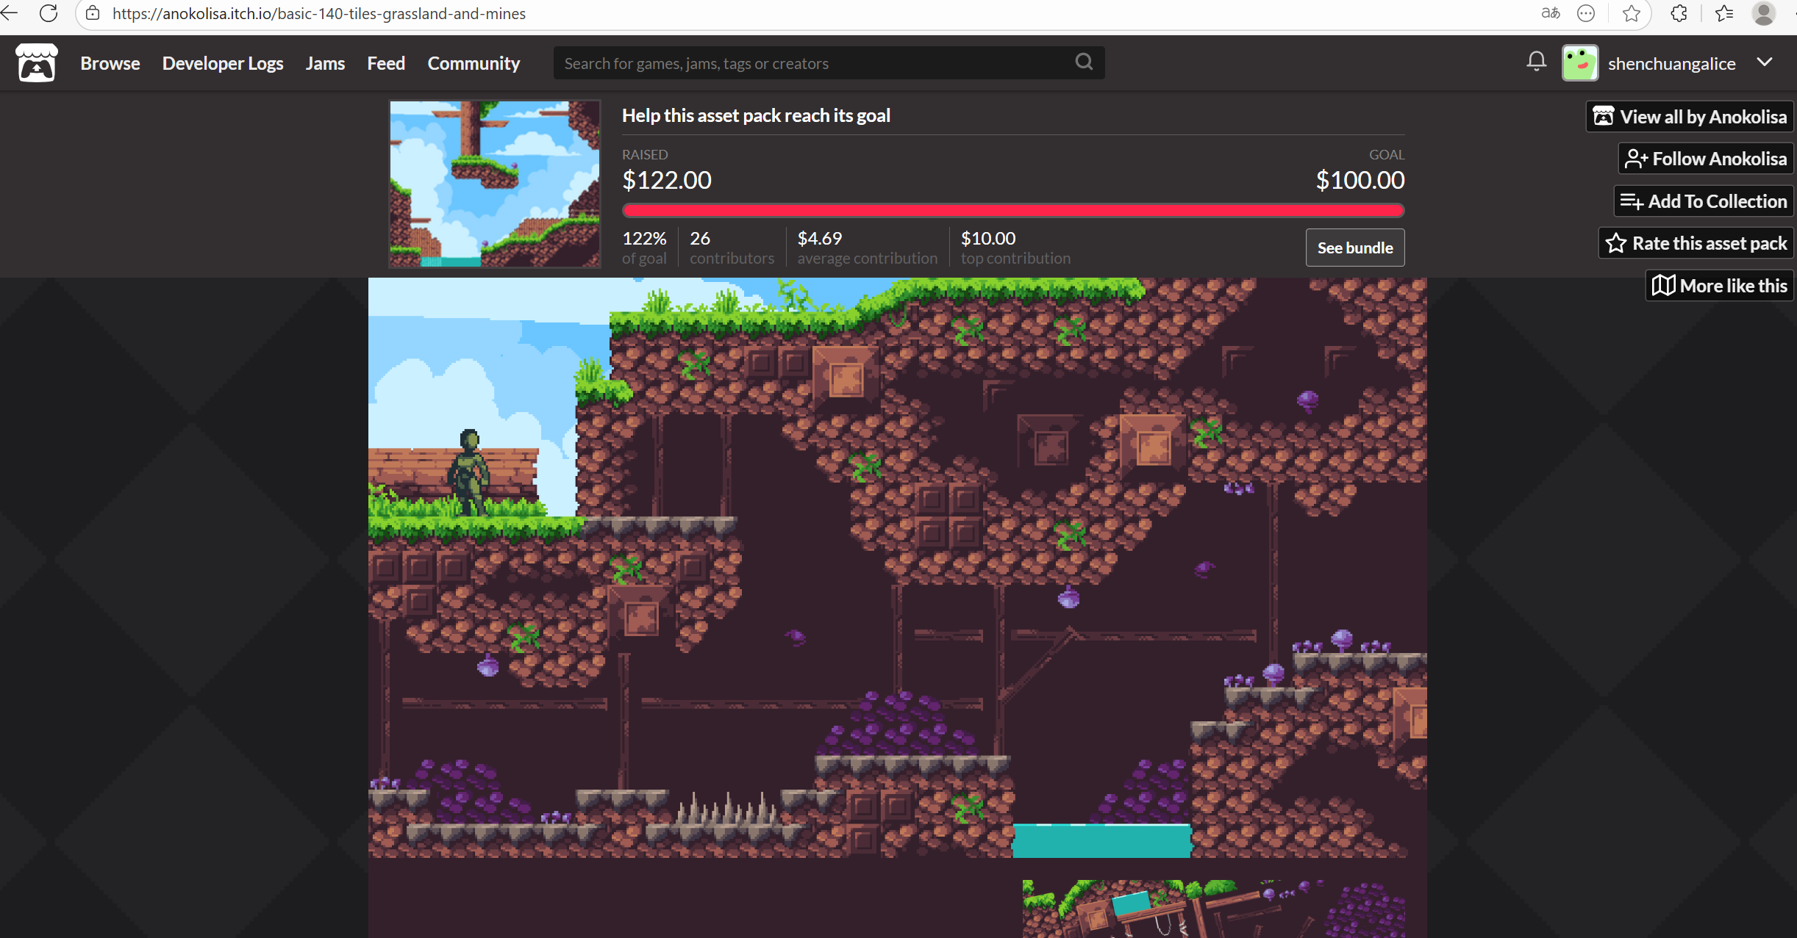Image resolution: width=1797 pixels, height=938 pixels.
Task: Click the itch.io logo icon
Action: [x=36, y=63]
